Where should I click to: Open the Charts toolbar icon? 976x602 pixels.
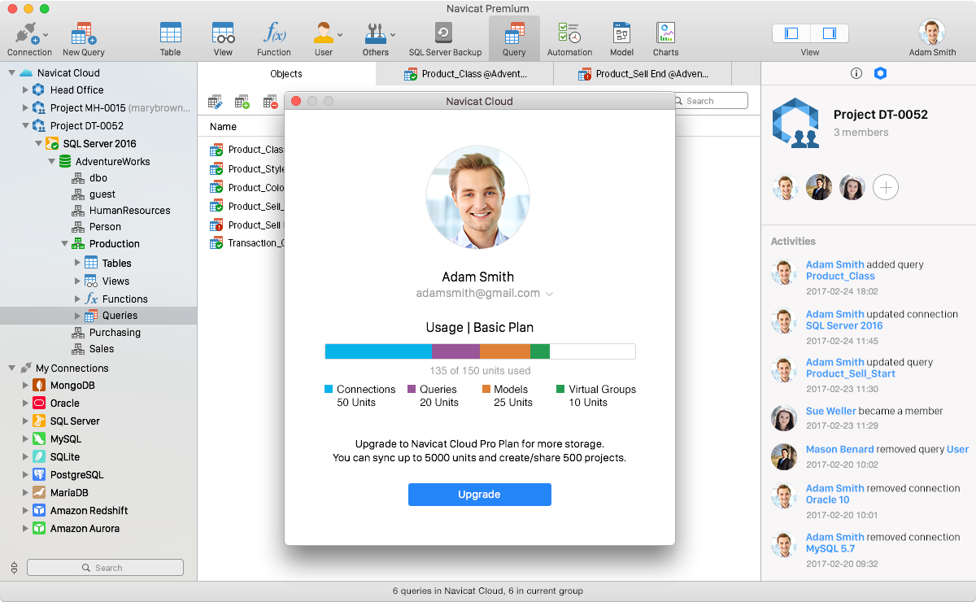pyautogui.click(x=665, y=38)
